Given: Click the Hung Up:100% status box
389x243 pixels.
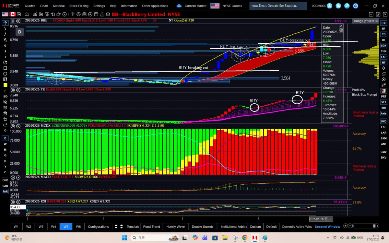Looking at the screenshot, I should [365, 21].
